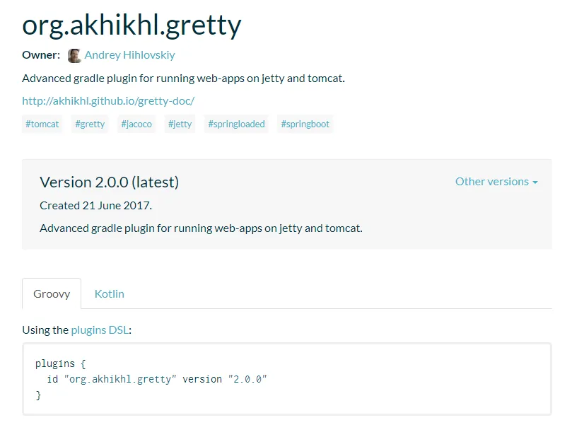Click the org.akhikhl.gretty page title
The width and height of the screenshot is (572, 425).
click(132, 25)
